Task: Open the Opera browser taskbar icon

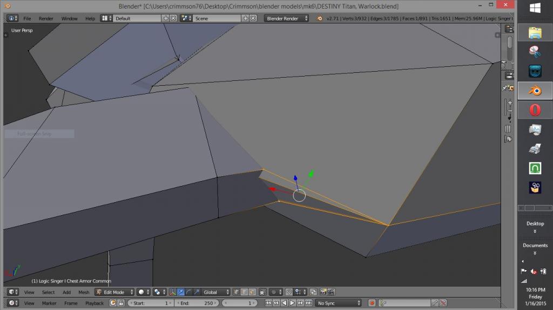Action: [535, 111]
